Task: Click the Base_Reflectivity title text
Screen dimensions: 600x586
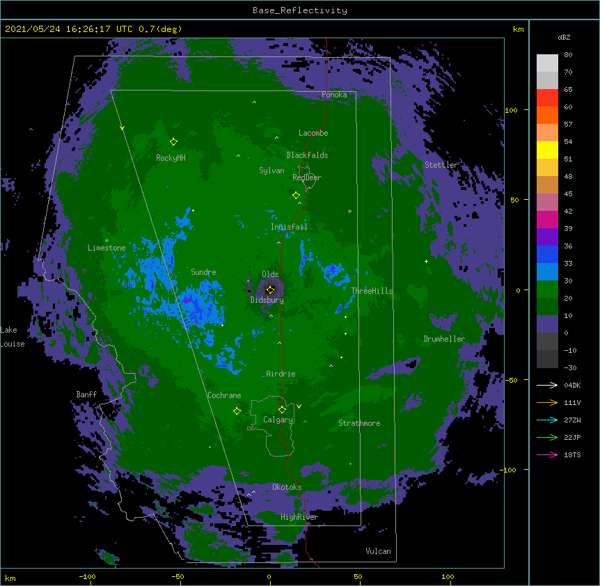Action: 300,10
